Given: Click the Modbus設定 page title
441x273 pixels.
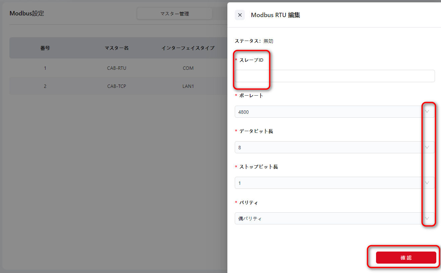Looking at the screenshot, I should [x=27, y=13].
